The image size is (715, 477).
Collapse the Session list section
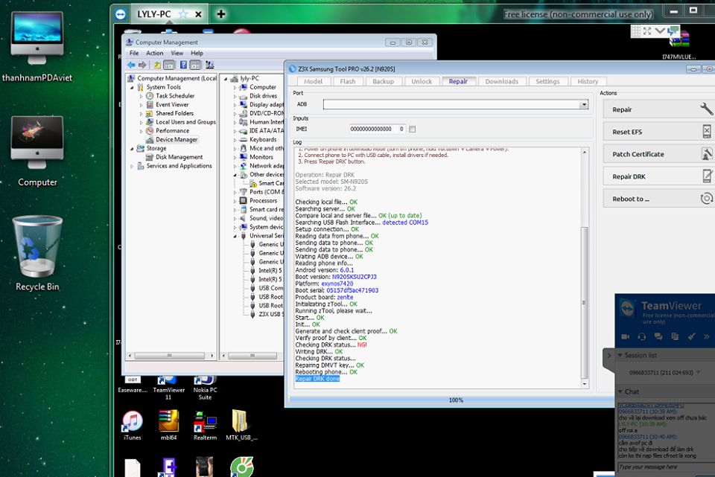(620, 355)
